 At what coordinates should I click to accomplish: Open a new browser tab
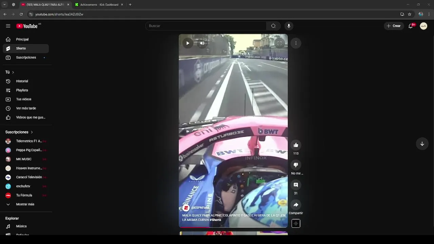pyautogui.click(x=130, y=5)
